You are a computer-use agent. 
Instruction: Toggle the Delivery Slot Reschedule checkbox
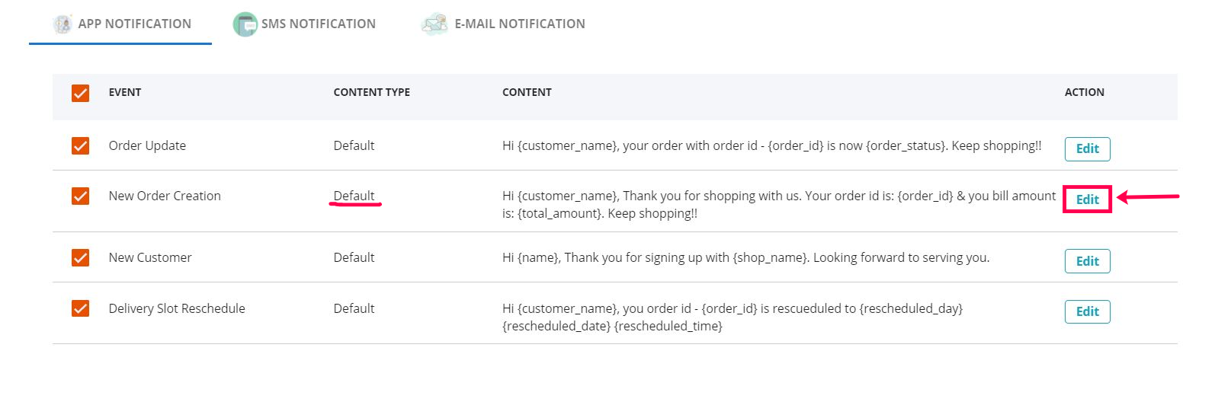[x=80, y=308]
